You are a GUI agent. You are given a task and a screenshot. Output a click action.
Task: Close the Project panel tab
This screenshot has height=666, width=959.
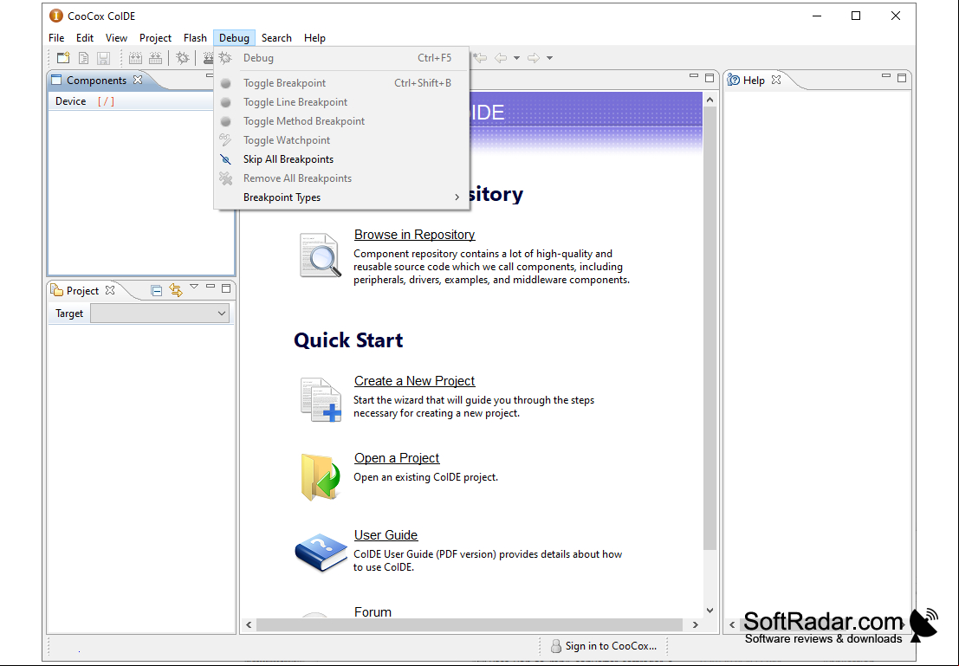click(x=110, y=290)
